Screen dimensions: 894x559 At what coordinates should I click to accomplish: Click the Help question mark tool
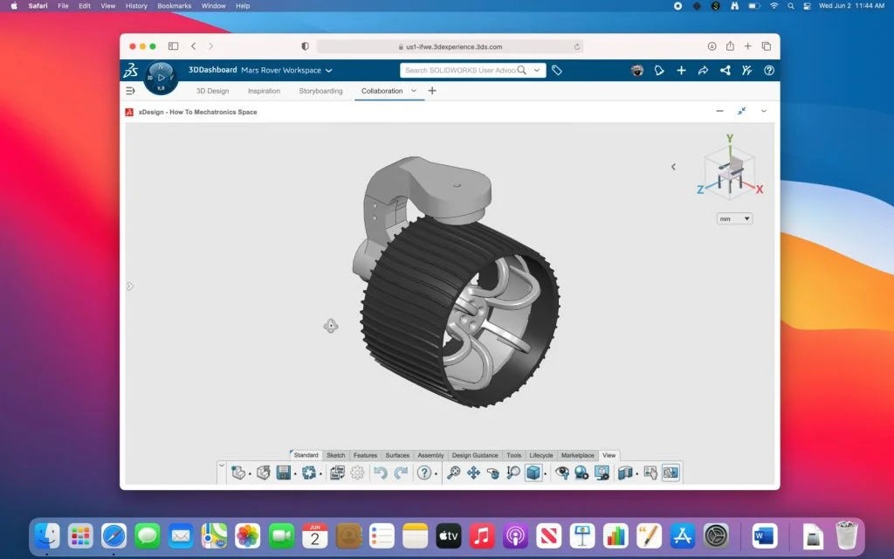tap(423, 473)
